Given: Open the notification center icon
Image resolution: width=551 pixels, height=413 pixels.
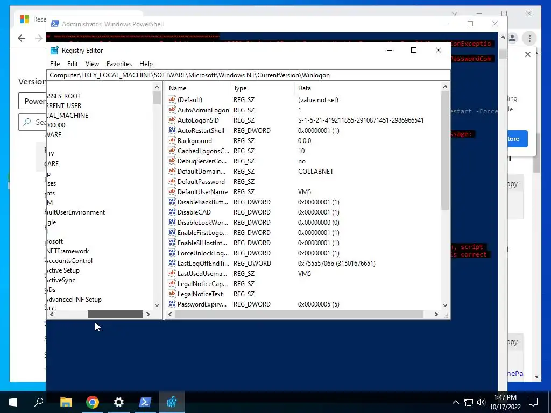Looking at the screenshot, I should click(533, 402).
